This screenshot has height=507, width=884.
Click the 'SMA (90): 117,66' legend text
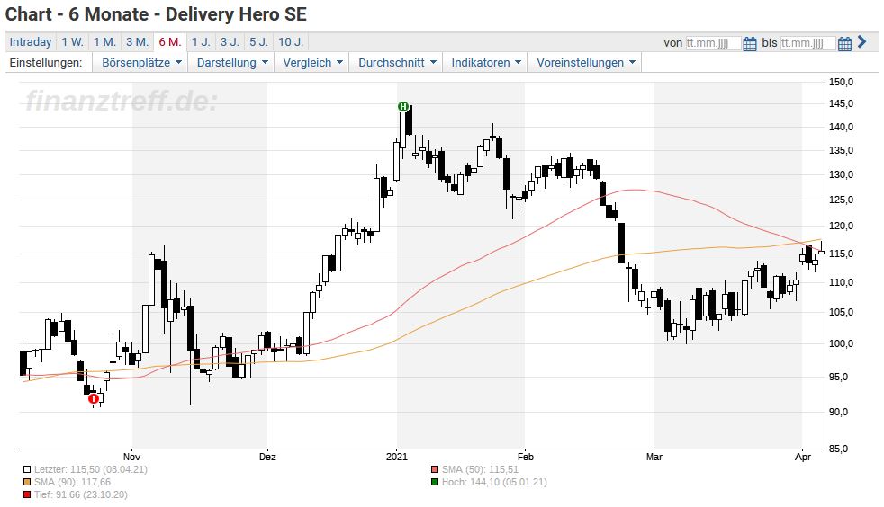point(72,482)
